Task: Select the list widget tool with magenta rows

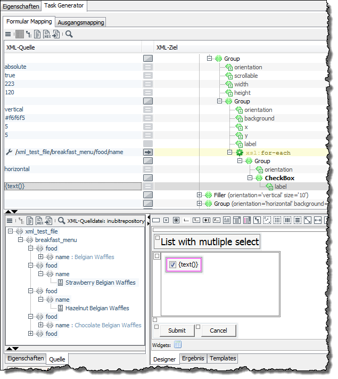Action: (x=247, y=220)
